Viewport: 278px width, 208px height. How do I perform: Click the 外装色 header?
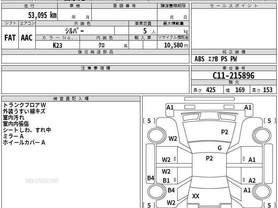pos(82,23)
